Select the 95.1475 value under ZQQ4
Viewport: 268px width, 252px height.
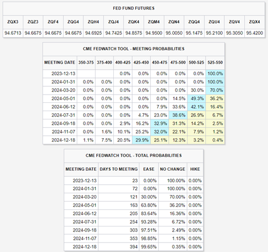194,33
